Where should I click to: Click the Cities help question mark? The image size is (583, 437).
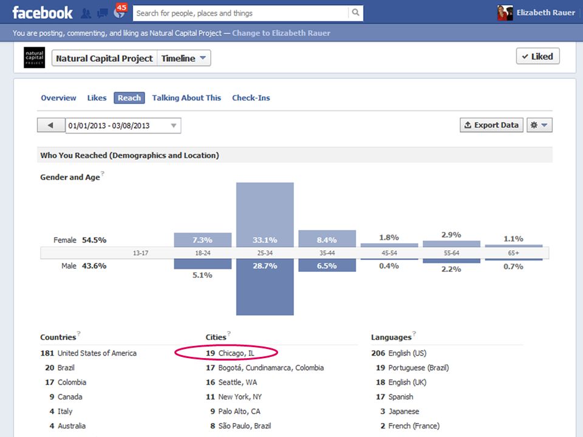[229, 333]
